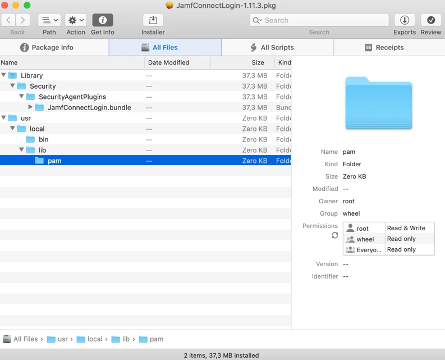Select the pam folder row
The image size is (445, 360).
tap(145, 161)
